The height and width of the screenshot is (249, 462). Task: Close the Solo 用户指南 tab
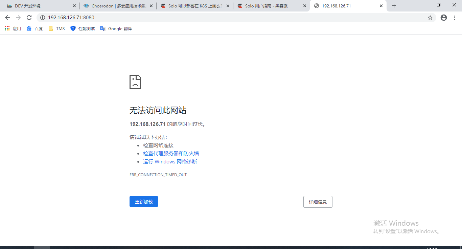pyautogui.click(x=305, y=6)
